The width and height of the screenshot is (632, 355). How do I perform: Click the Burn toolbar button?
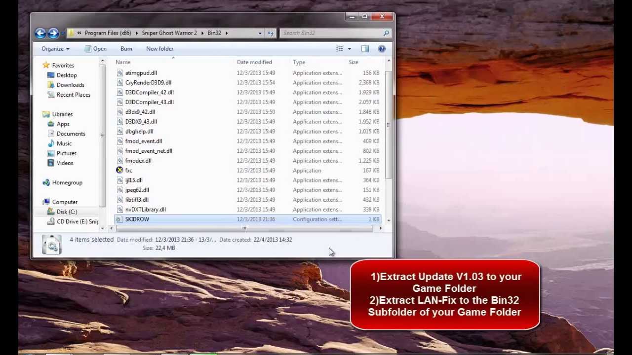point(126,49)
